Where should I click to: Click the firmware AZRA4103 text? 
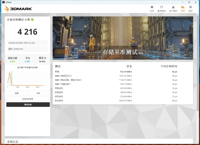pyautogui.click(x=16, y=49)
